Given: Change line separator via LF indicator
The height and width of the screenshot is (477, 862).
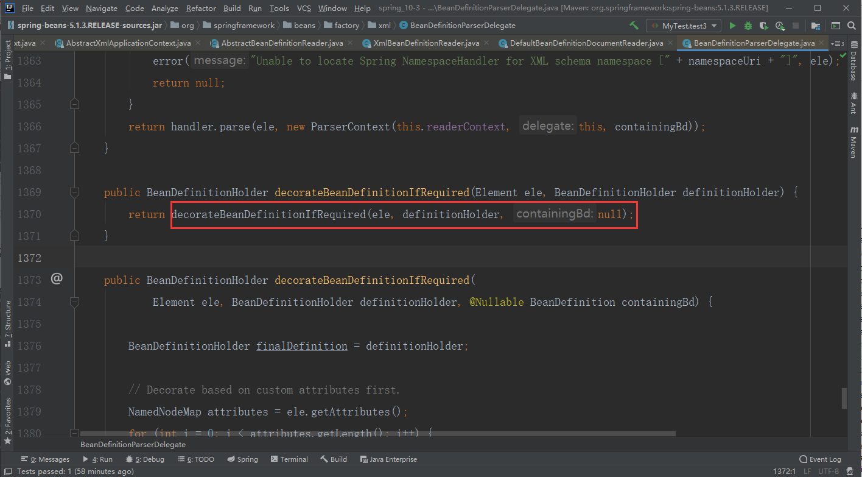Looking at the screenshot, I should (807, 472).
